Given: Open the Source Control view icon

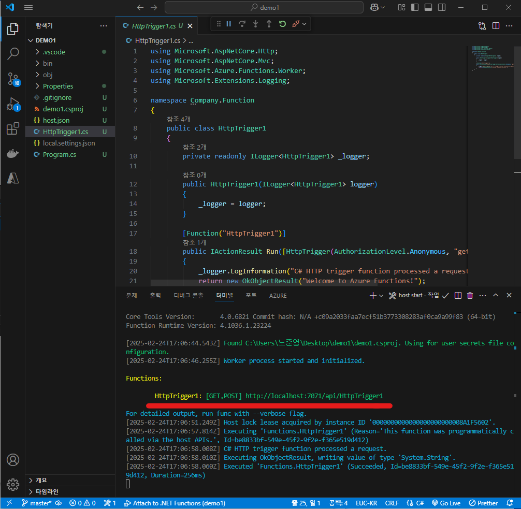Looking at the screenshot, I should (13, 79).
